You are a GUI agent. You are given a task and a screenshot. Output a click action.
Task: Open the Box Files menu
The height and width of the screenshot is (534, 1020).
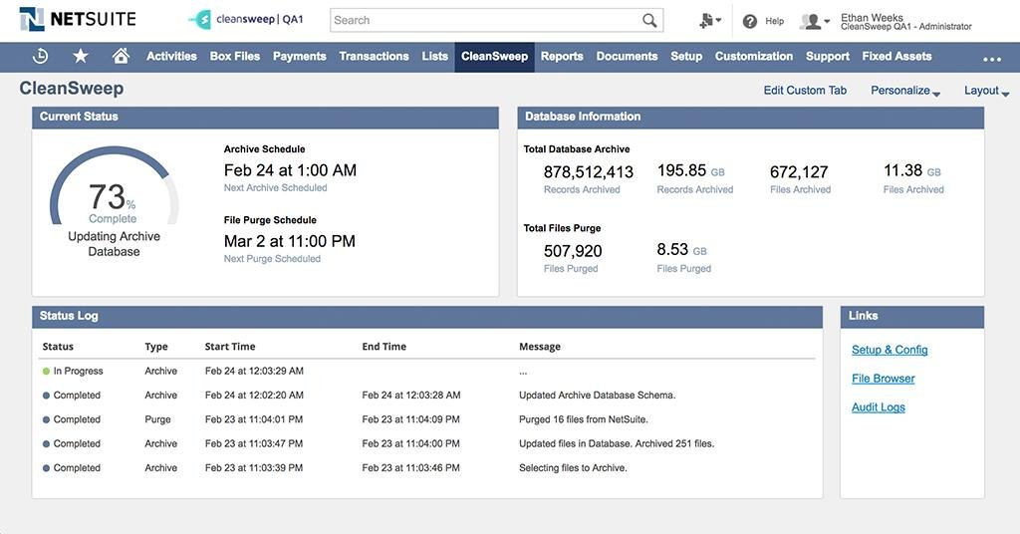pyautogui.click(x=235, y=57)
